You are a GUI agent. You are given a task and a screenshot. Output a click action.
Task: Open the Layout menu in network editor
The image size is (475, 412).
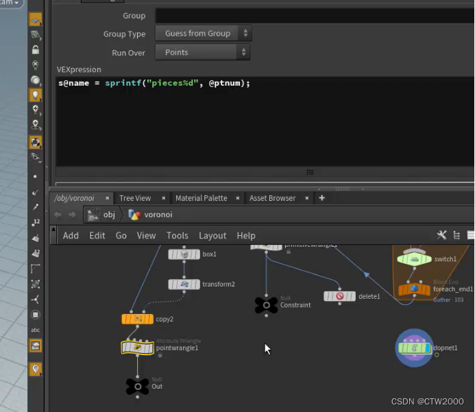point(212,236)
